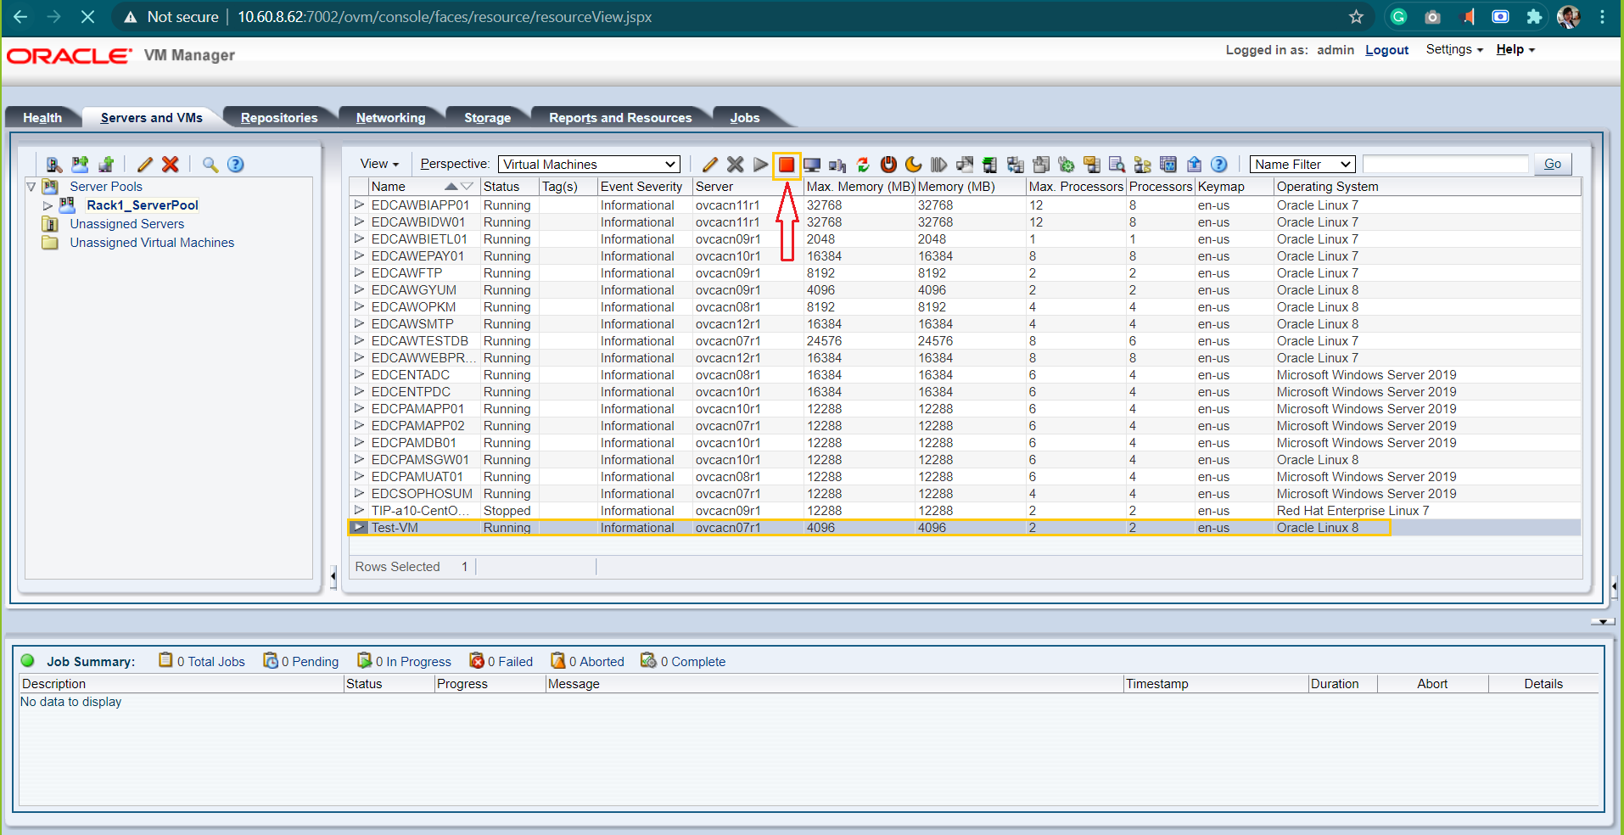The width and height of the screenshot is (1624, 835).
Task: Collapse the navigation pane splitter arrow
Action: [333, 577]
